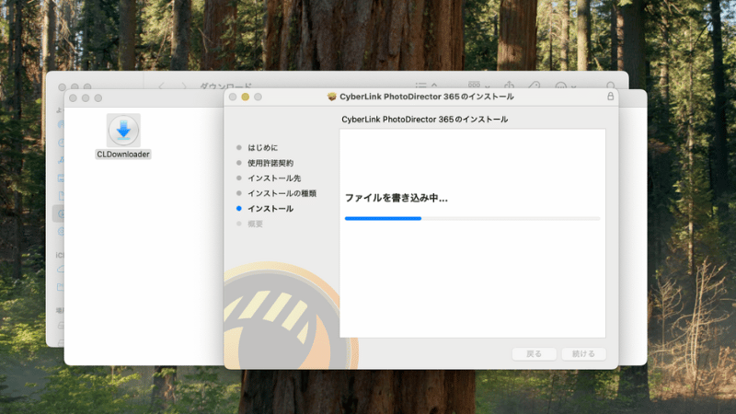Click the installer pane heading above white panel
Screen dimensions: 736x414
(424, 120)
